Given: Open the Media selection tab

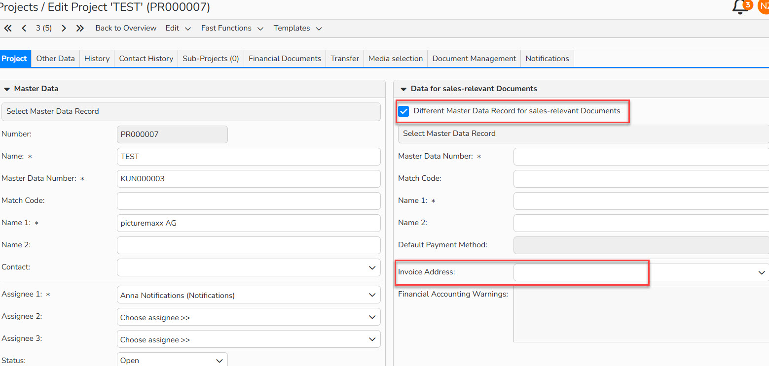Looking at the screenshot, I should click(396, 59).
